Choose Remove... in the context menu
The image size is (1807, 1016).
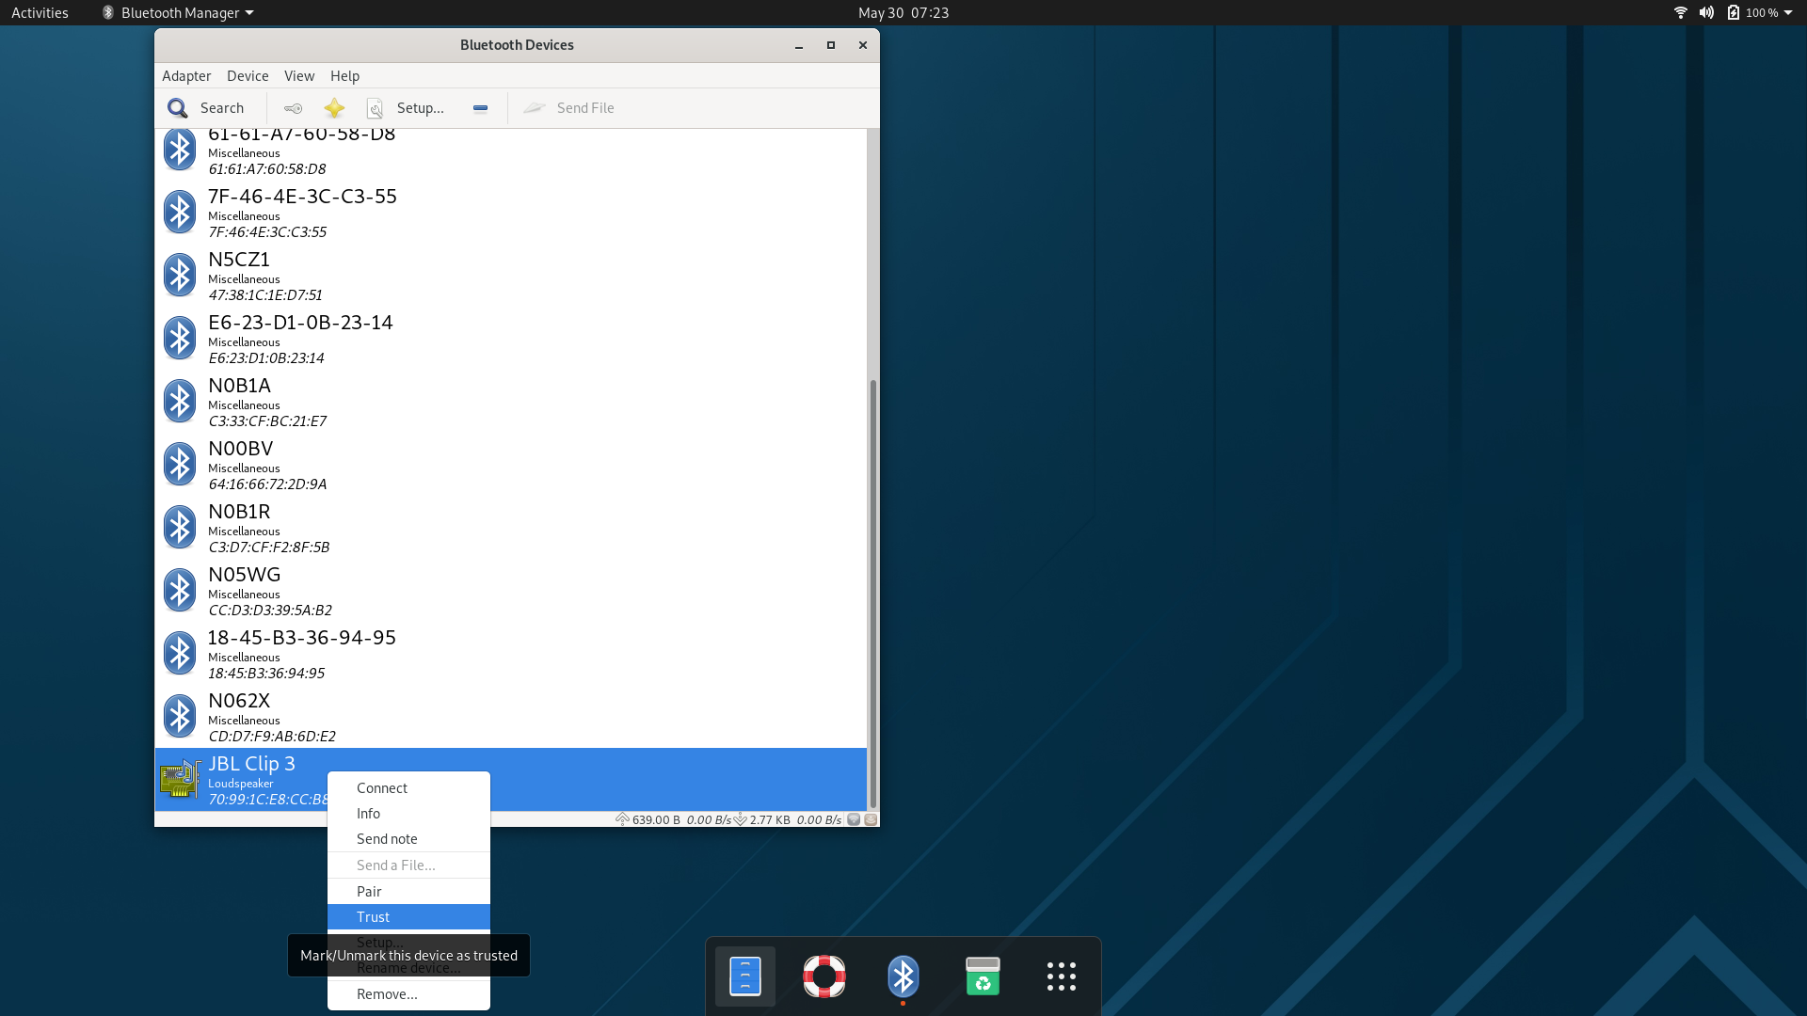(x=408, y=994)
